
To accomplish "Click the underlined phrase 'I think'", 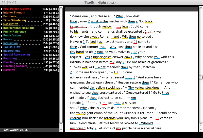I will 150,32.
